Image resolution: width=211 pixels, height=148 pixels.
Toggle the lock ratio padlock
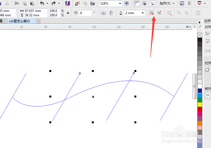[x=68, y=13]
